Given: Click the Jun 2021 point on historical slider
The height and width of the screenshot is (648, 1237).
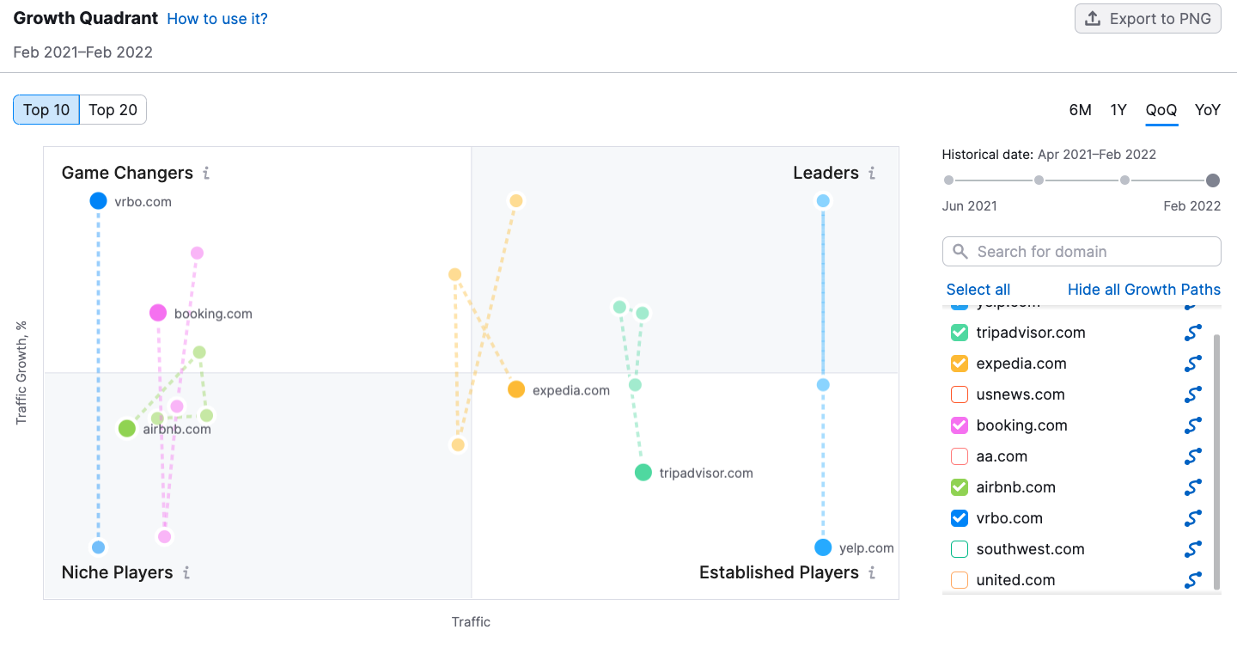Looking at the screenshot, I should pos(948,180).
